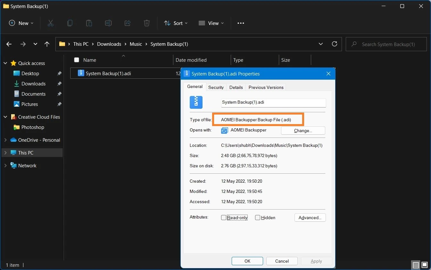Click the AOMEI Backupper app icon
Screen dimensions: 431x270
(225, 131)
